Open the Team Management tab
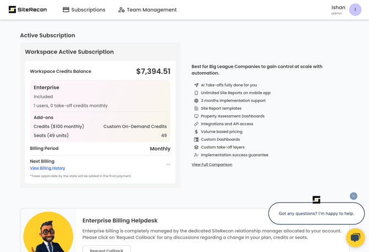 pyautogui.click(x=147, y=10)
